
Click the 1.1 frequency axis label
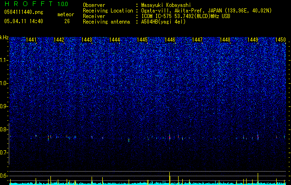click(4, 60)
